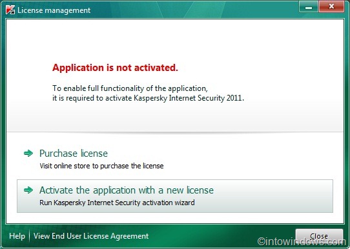Click the divider between Help and View EULA

click(x=30, y=236)
